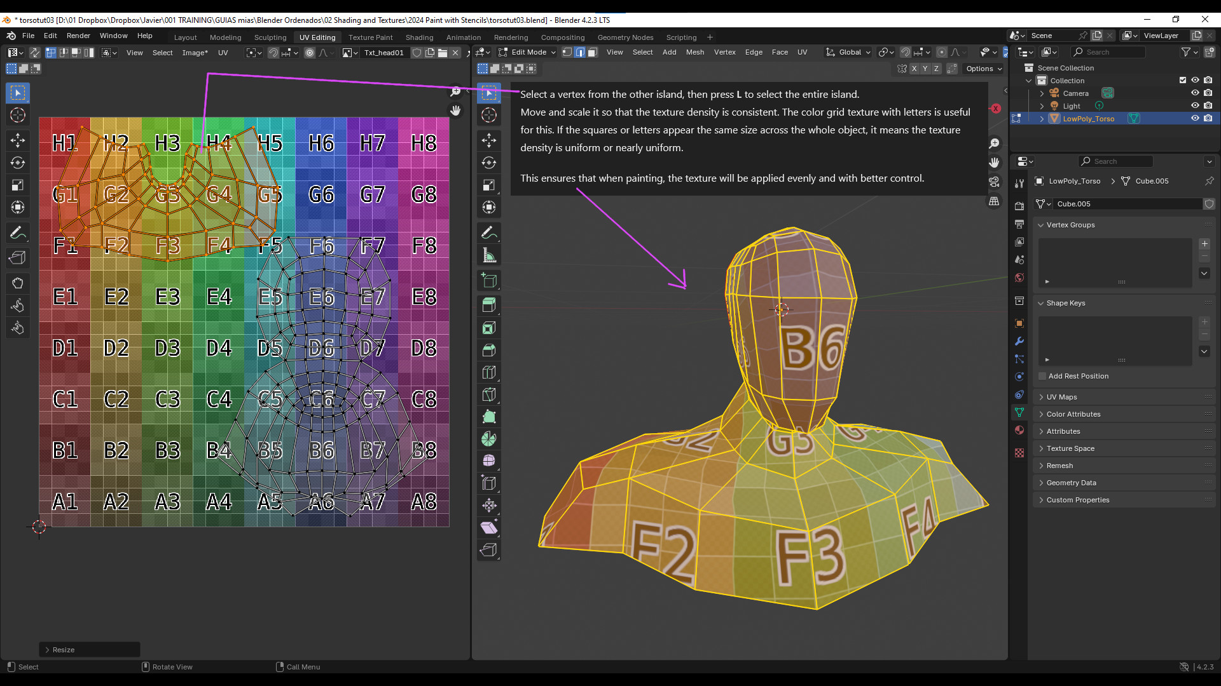Screen dimensions: 1221x686
Task: Click the 3D viewport camera view icon
Action: (995, 182)
